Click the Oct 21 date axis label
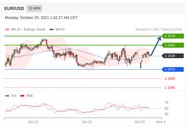The height and width of the screenshot is (129, 187). coord(33,122)
